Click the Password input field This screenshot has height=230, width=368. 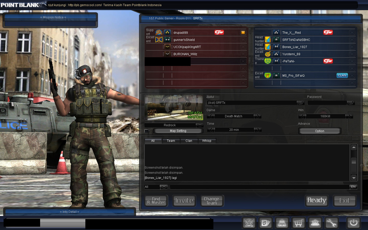pyautogui.click(x=327, y=103)
